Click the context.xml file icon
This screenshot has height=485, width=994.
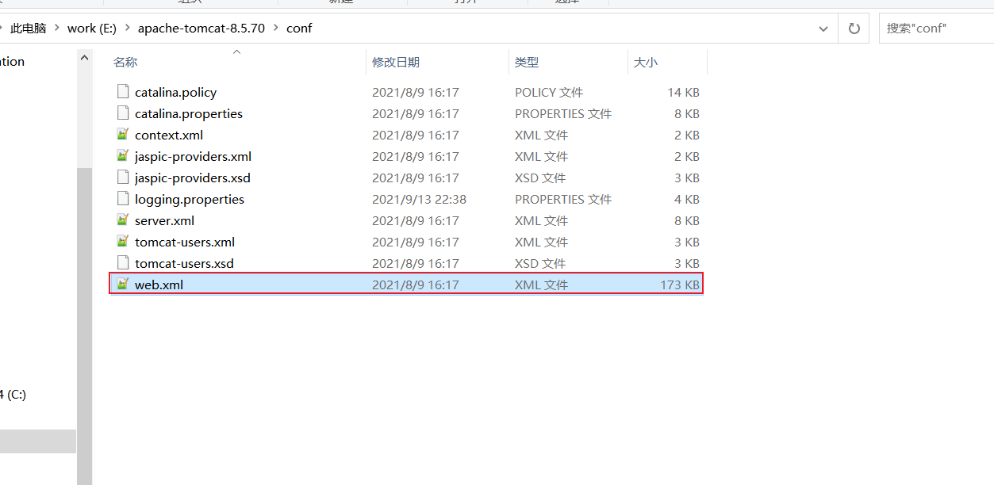pyautogui.click(x=122, y=135)
